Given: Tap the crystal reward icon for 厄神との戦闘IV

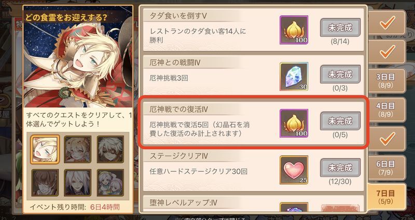Looking at the screenshot, I should click(294, 76).
